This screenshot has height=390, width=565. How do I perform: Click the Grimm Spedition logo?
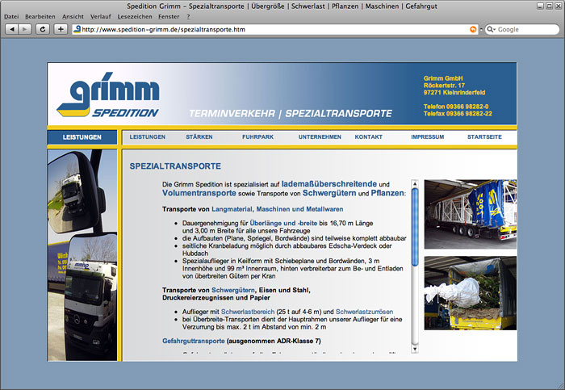click(108, 94)
